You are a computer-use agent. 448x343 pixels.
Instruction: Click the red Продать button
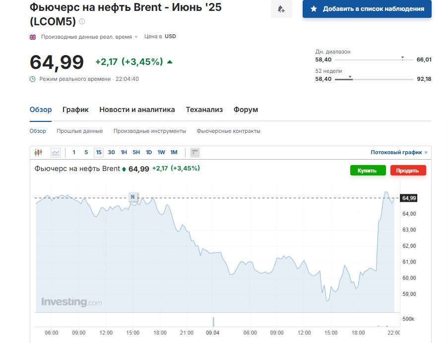(x=408, y=171)
